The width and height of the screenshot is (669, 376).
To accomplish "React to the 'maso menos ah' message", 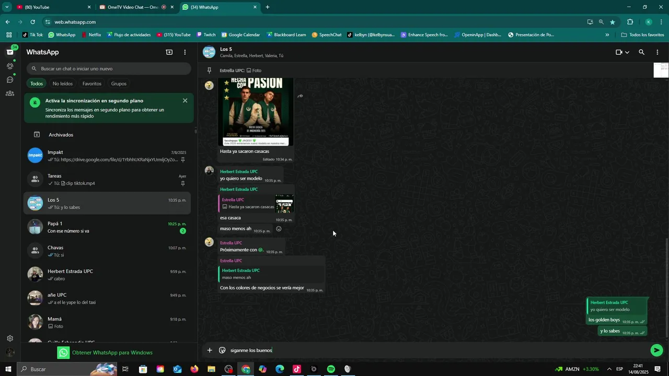I will (x=279, y=229).
